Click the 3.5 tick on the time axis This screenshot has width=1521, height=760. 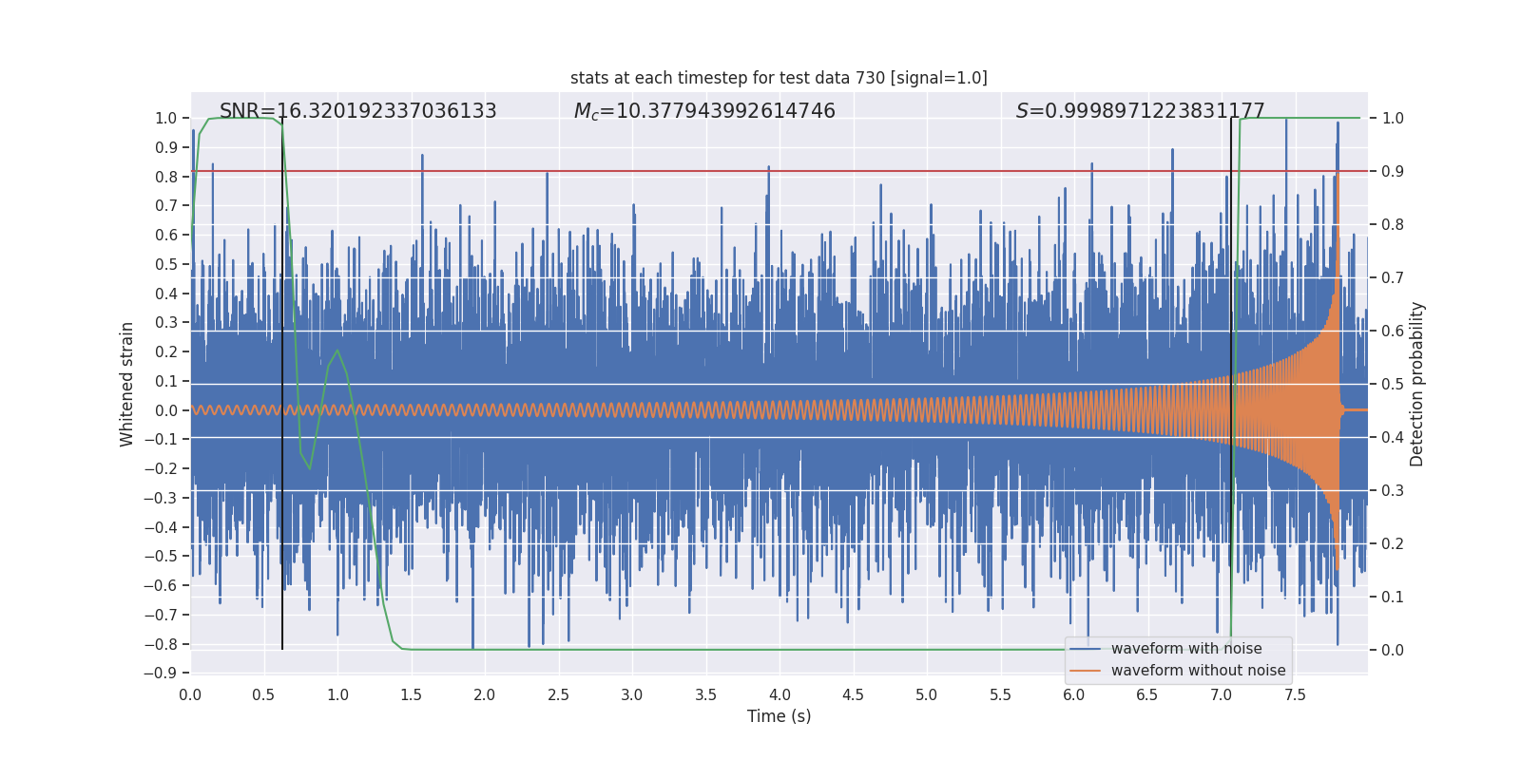706,694
